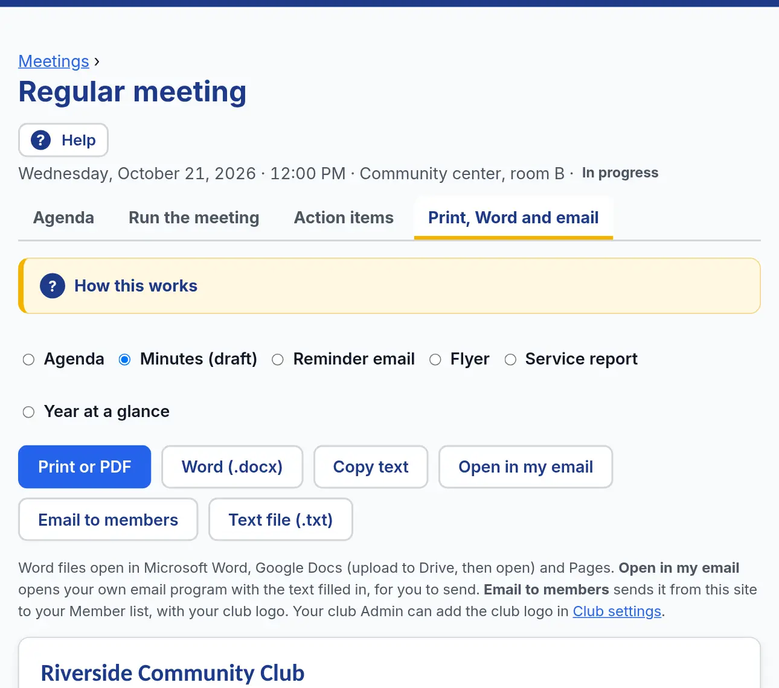Screen dimensions: 779x688
Task: Download as Word (.docx)
Action: (x=232, y=467)
